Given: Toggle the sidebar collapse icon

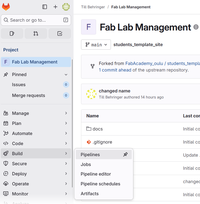Looking at the screenshot, I should pos(45,7).
